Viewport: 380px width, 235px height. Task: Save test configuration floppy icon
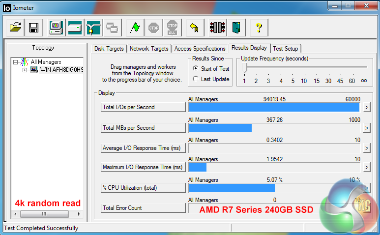(34, 28)
